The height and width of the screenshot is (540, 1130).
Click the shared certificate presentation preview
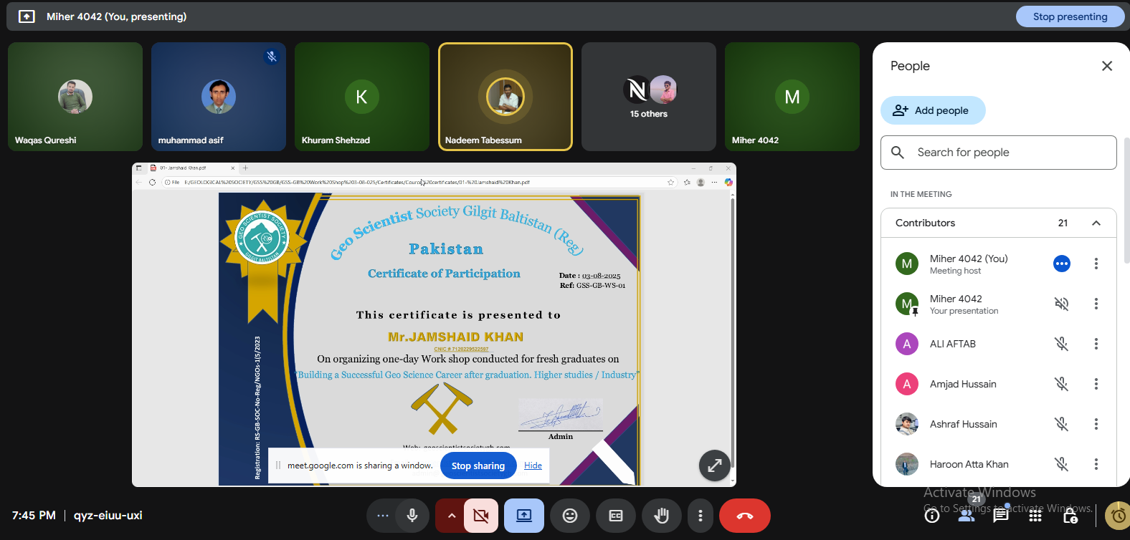(x=434, y=324)
